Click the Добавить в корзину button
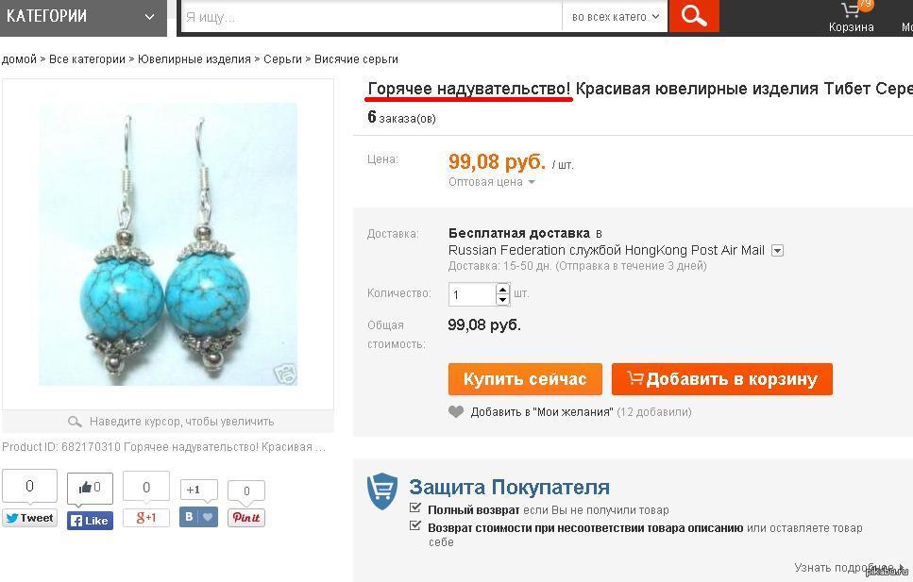This screenshot has height=582, width=913. [722, 379]
